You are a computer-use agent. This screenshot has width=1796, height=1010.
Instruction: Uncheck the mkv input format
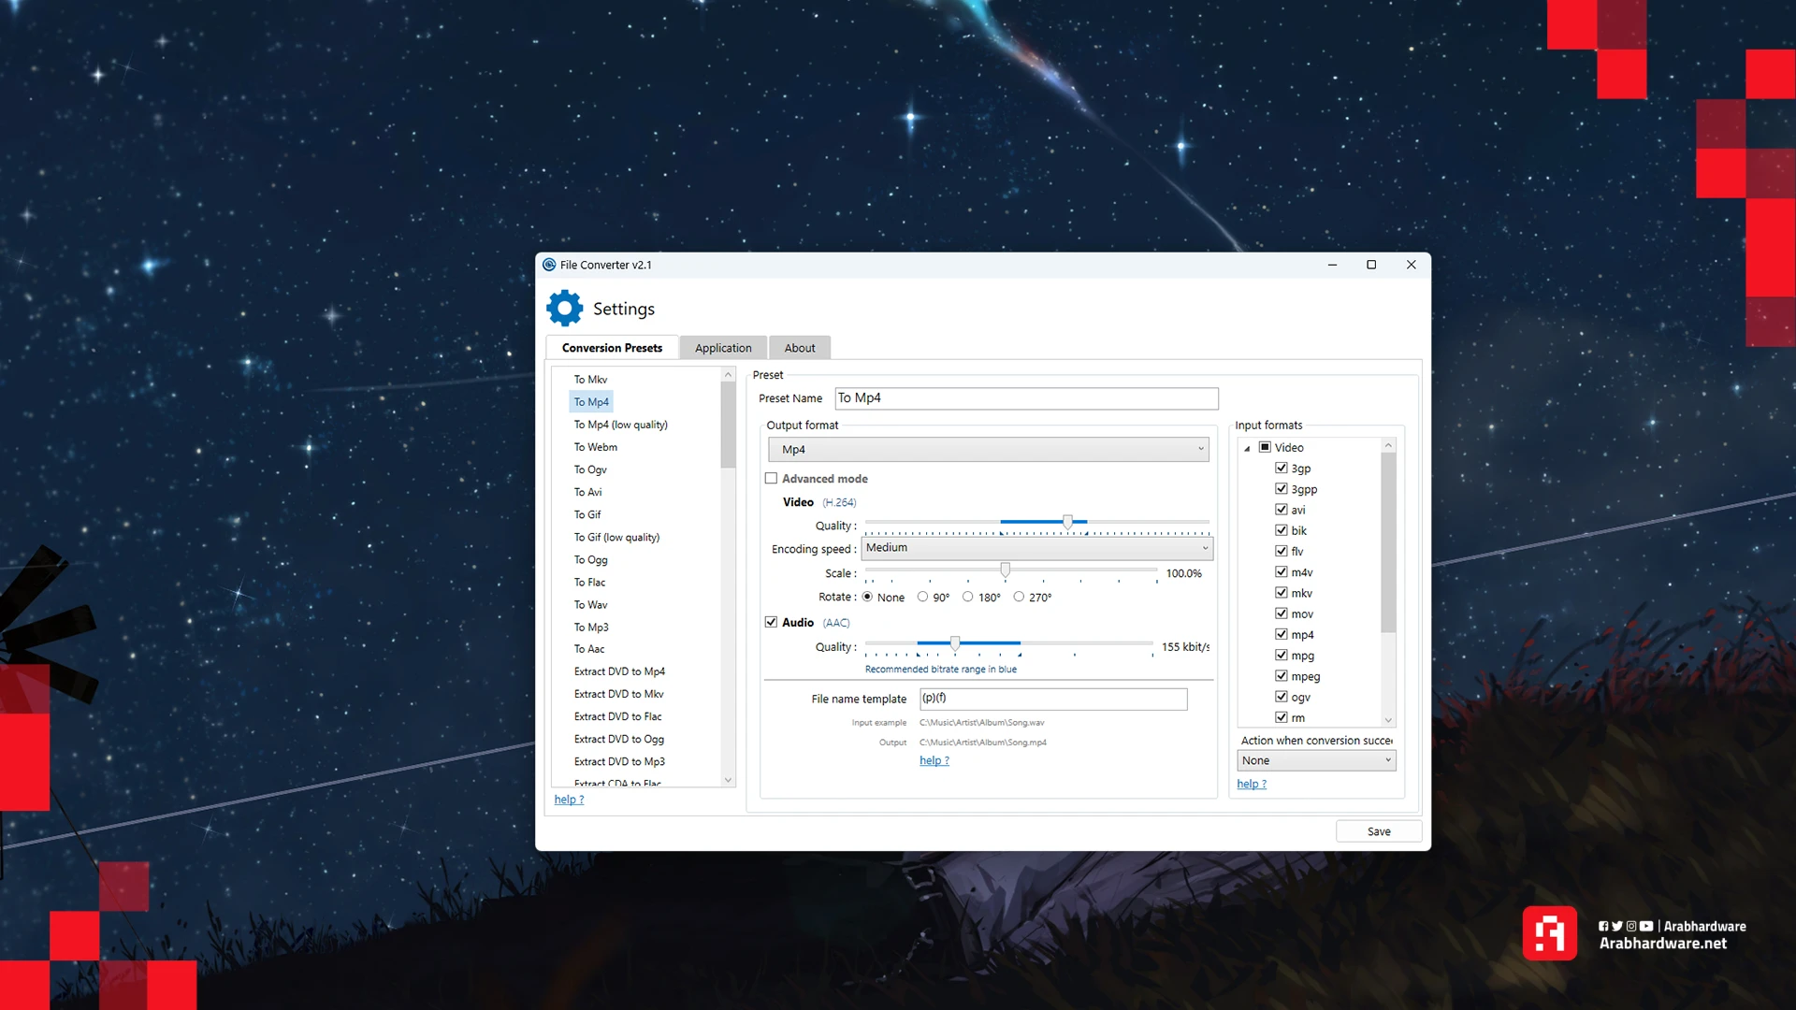(1282, 593)
